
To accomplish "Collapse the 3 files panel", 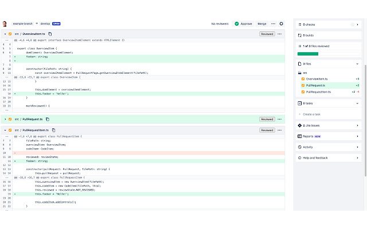I will (357, 64).
